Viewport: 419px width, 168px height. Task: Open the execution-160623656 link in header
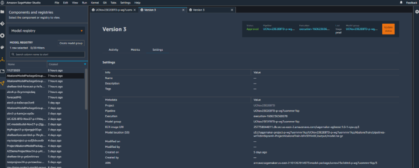coord(314,29)
